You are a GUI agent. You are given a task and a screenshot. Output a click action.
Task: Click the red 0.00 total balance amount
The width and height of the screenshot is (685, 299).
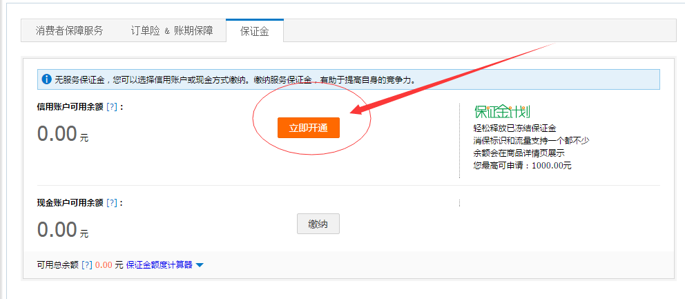point(104,264)
